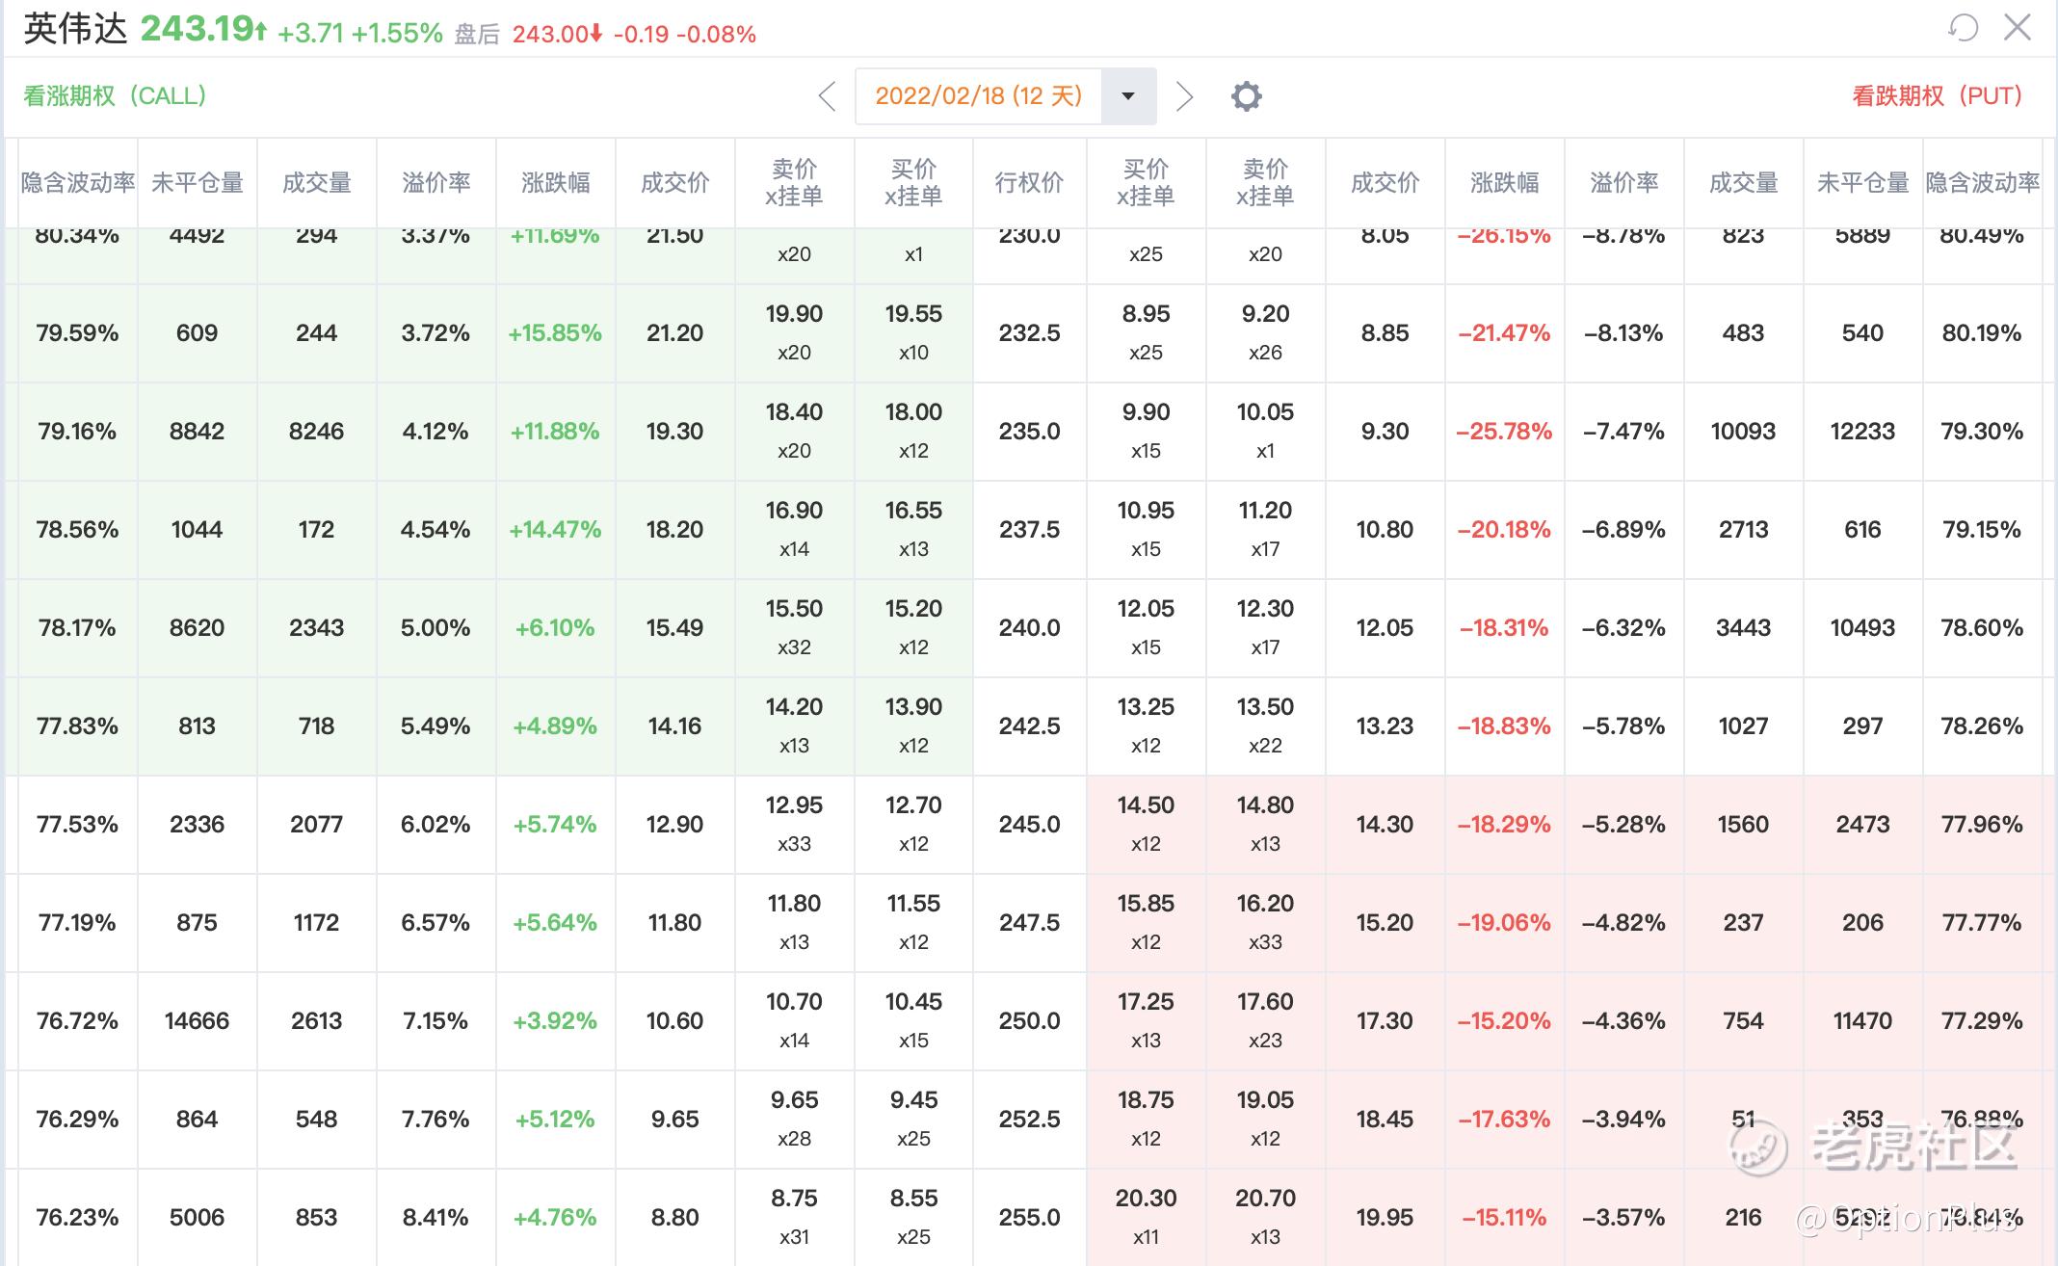Click put last price 12.05 in the 成交价 column
The height and width of the screenshot is (1266, 2058).
(1385, 628)
